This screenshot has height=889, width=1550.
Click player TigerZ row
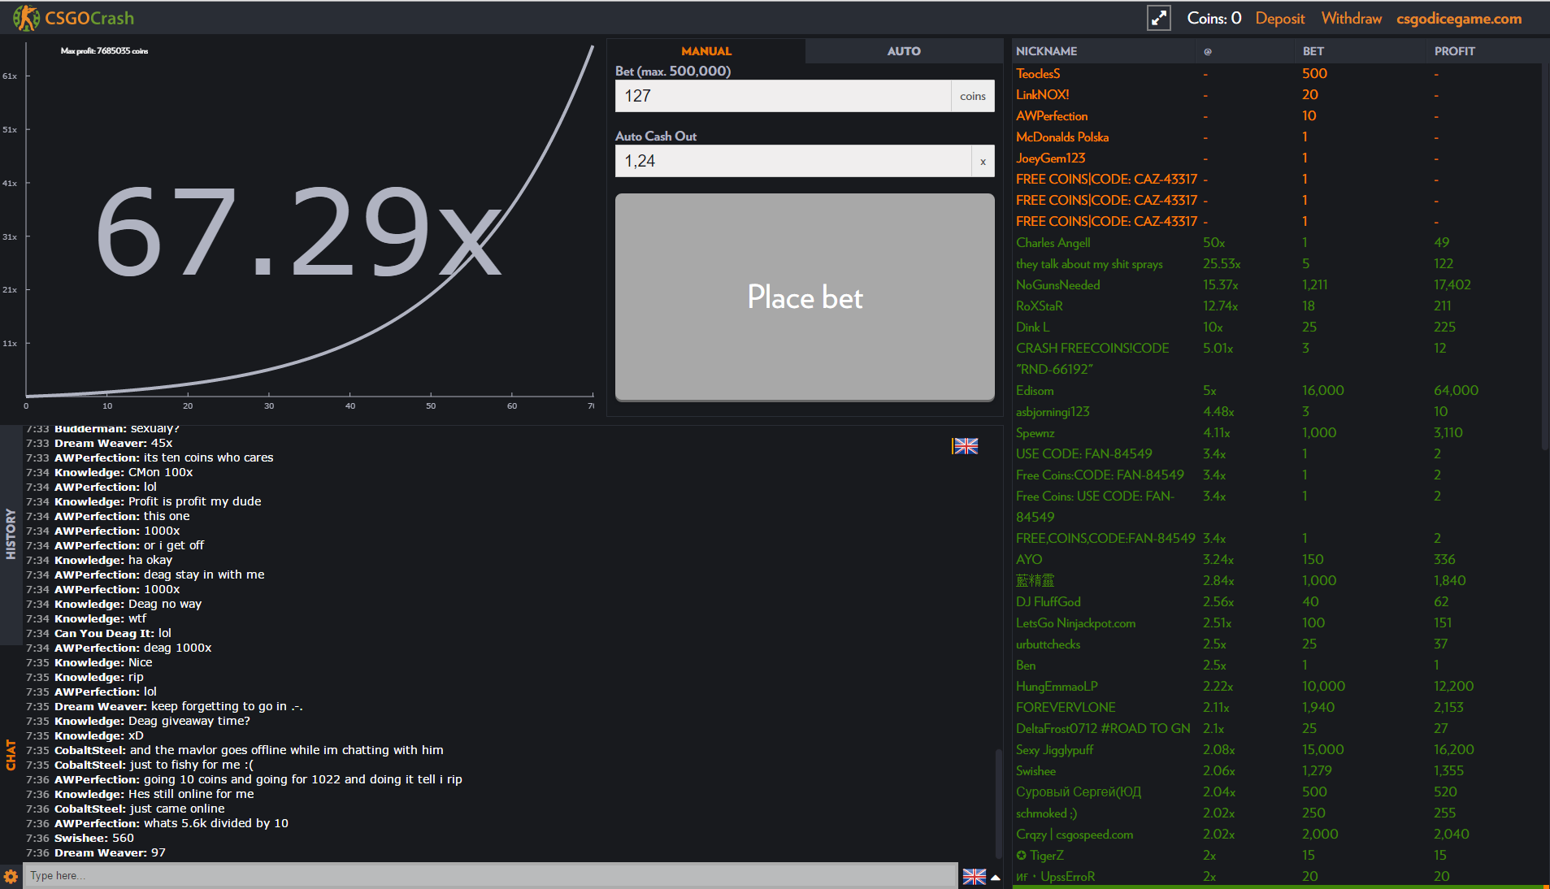[1277, 855]
